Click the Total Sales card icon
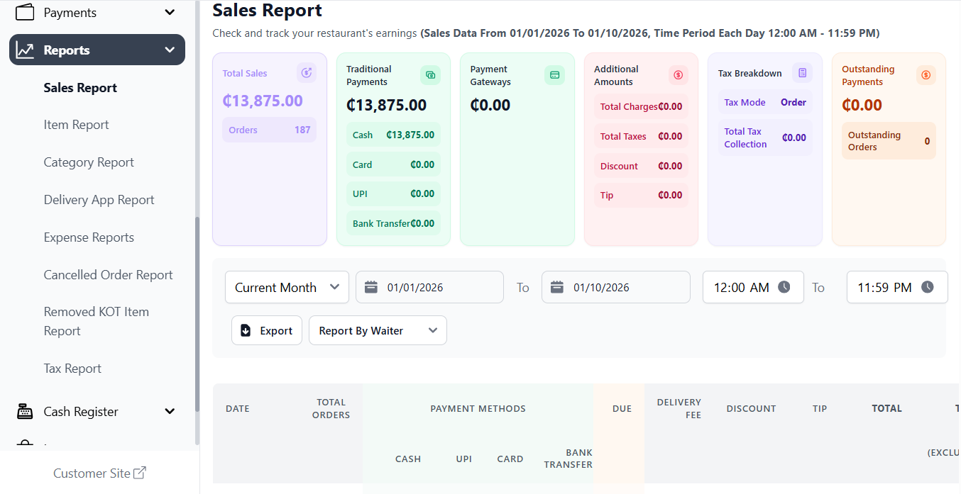Screen dimensions: 961x494 tap(307, 73)
